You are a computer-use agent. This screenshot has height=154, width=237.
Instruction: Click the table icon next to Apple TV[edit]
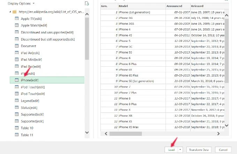(x=16, y=19)
